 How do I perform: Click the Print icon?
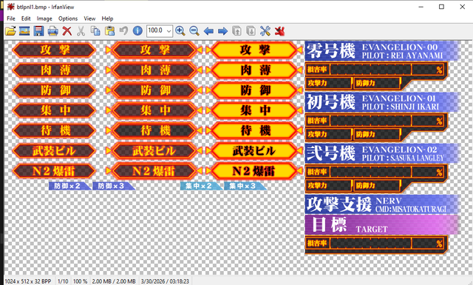tap(52, 31)
